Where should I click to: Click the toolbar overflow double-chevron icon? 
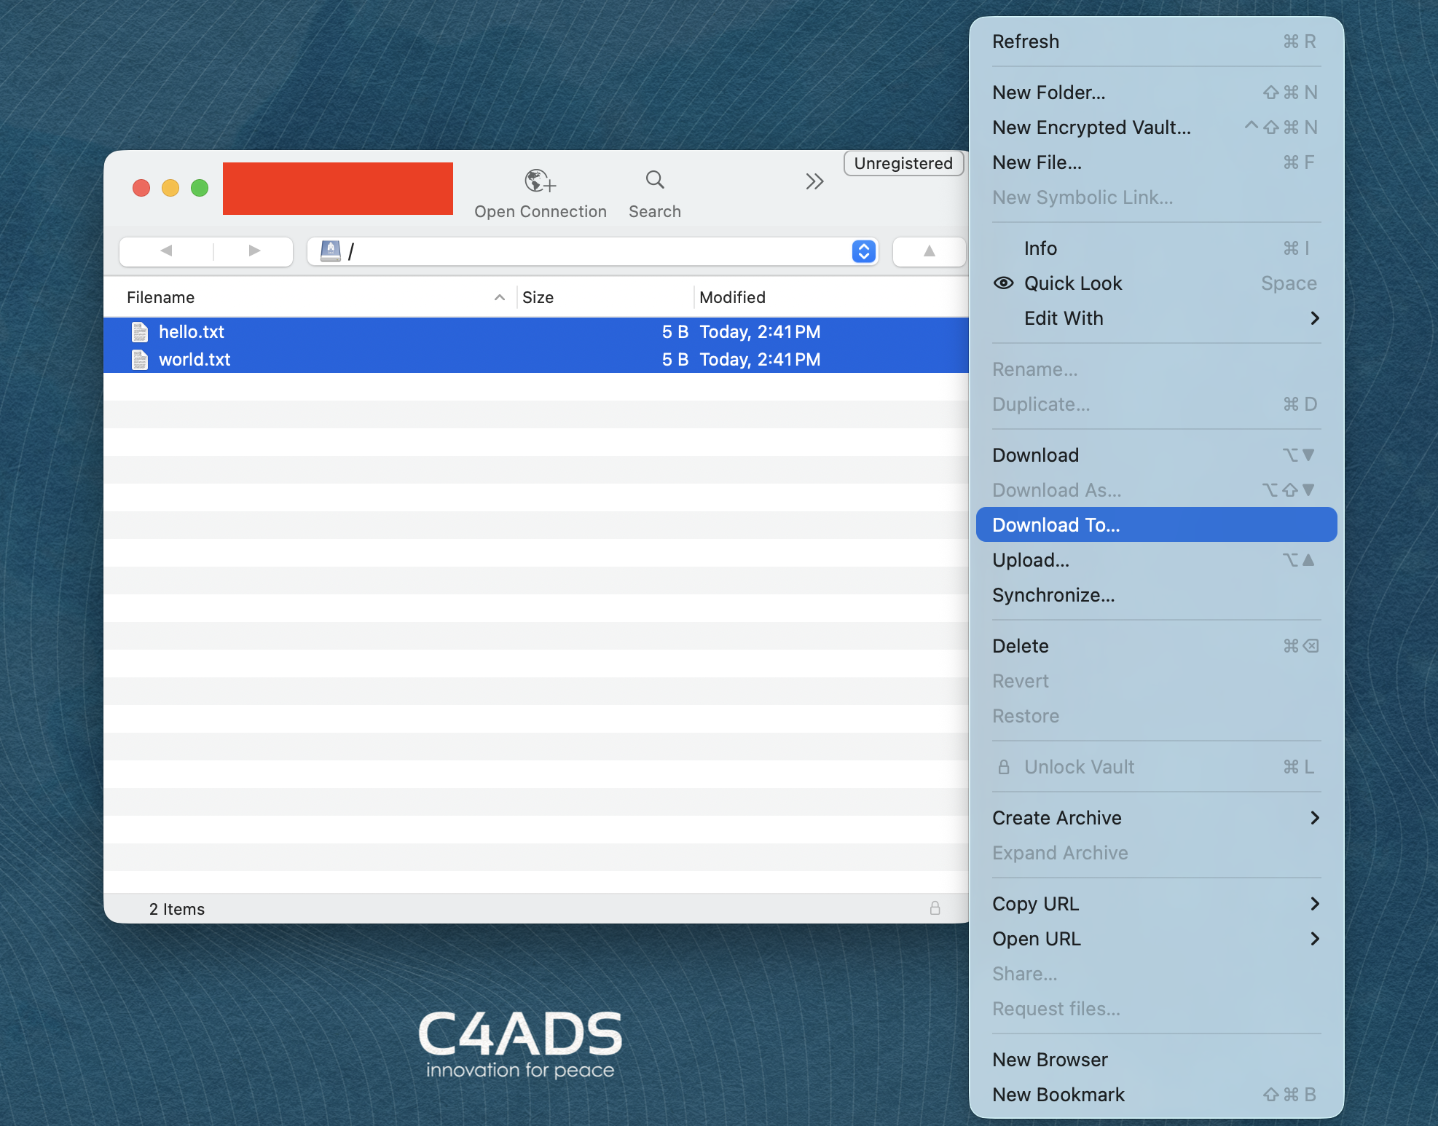pos(814,181)
